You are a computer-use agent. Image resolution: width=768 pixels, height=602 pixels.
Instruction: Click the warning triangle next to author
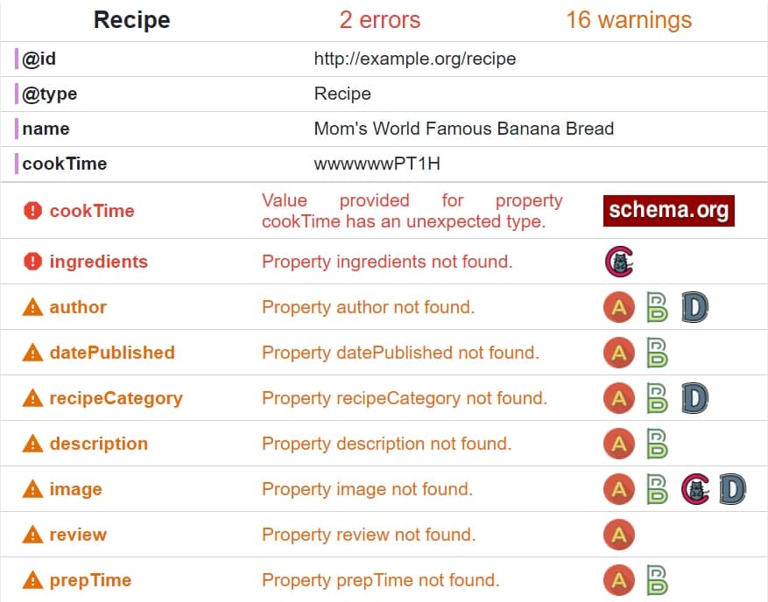(x=32, y=307)
